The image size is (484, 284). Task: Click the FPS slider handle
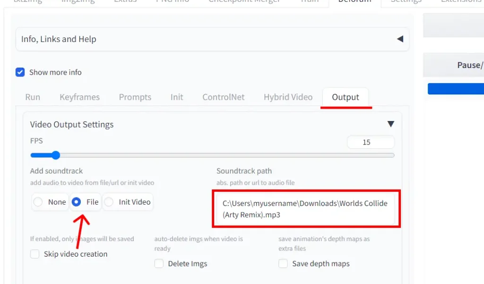[x=56, y=155]
